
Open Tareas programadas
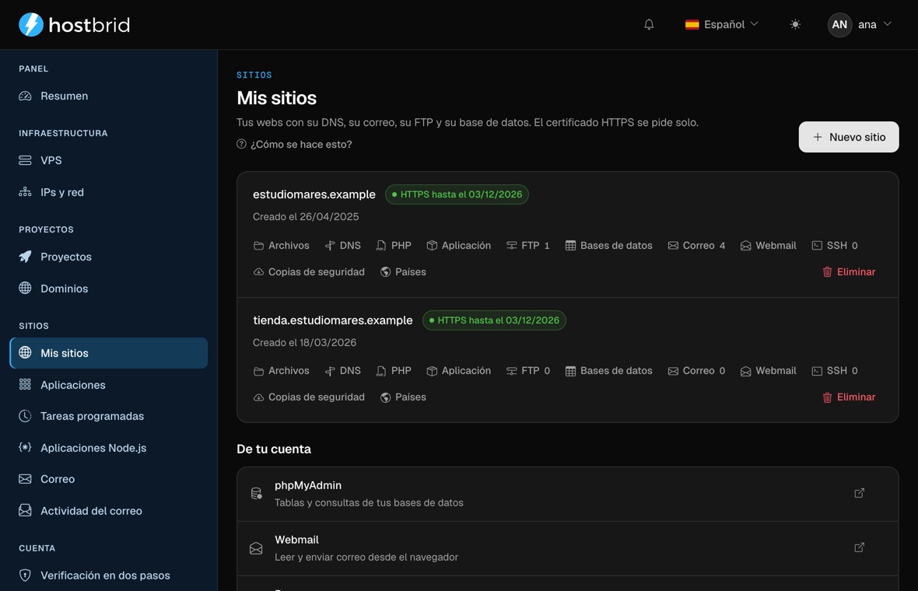pos(108,416)
